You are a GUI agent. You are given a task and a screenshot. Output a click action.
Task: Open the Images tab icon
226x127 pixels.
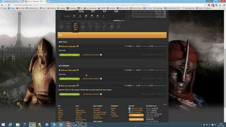click(x=83, y=26)
